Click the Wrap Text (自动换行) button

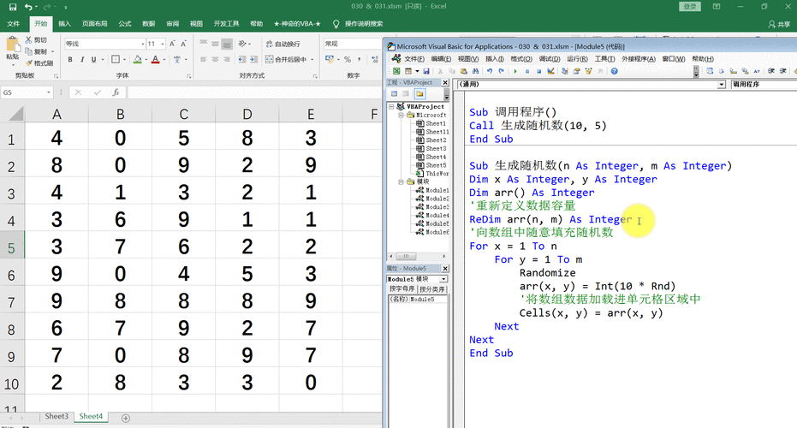(283, 44)
